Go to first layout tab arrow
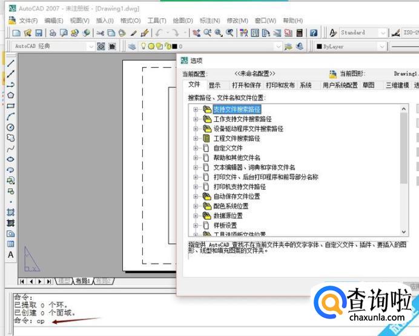This screenshot has height=336, width=419. tap(22, 281)
